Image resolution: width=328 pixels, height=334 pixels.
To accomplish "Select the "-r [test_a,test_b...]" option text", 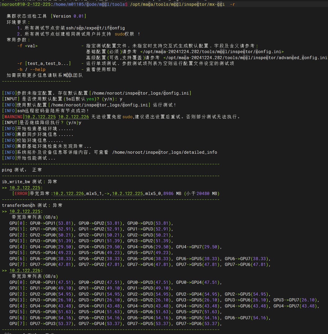I will coord(44,63).
